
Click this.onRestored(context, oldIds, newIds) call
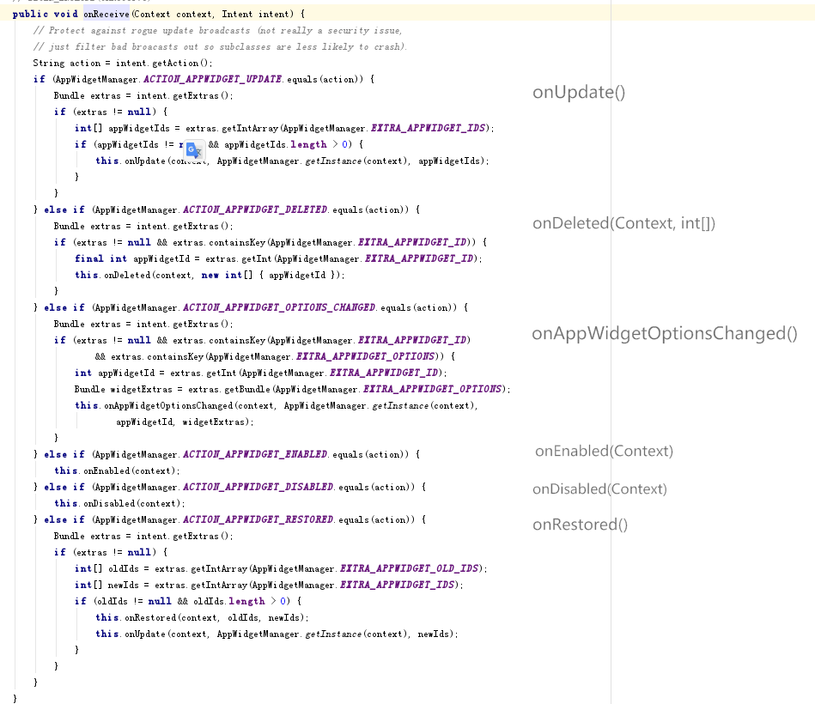tap(202, 617)
